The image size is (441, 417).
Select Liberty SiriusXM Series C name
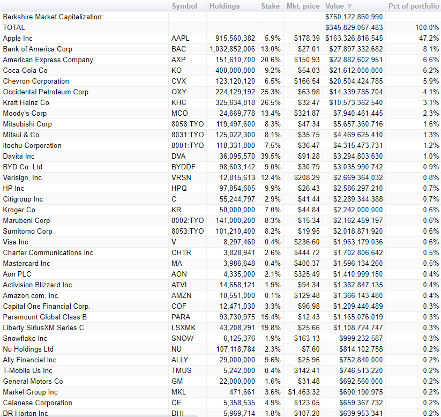(x=43, y=327)
